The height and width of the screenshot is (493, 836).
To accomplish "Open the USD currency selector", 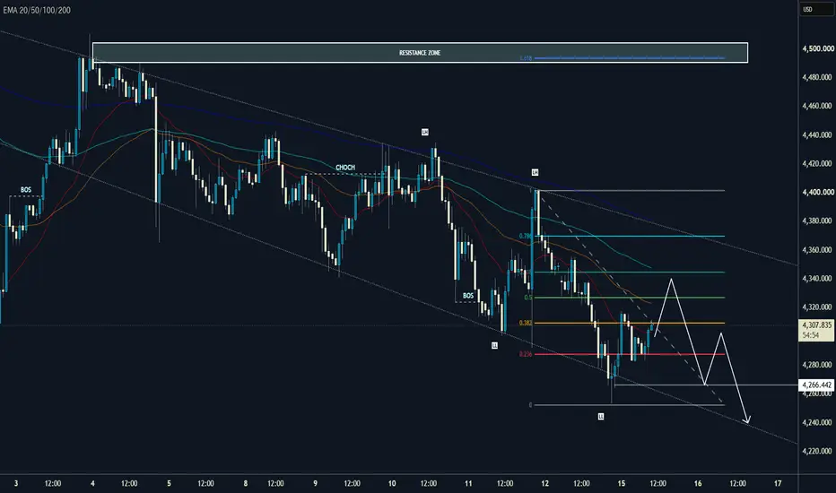I will [x=807, y=9].
